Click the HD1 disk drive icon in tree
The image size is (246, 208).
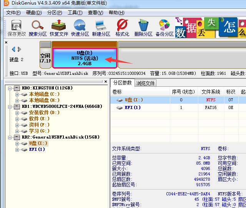coord(17,107)
